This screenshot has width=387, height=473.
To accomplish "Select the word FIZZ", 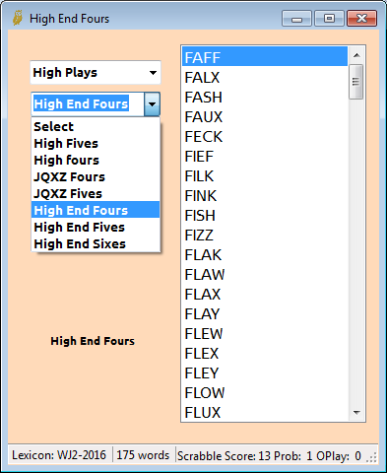I will [265, 236].
